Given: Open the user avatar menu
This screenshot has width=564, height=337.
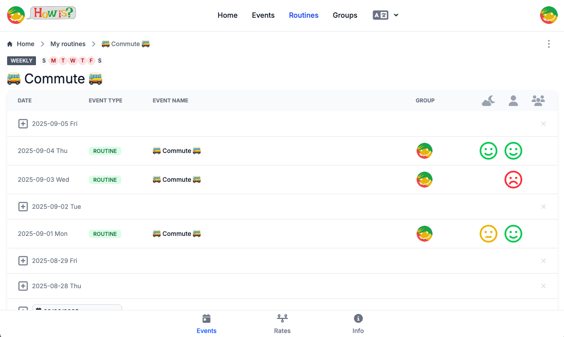Looking at the screenshot, I should tap(549, 15).
